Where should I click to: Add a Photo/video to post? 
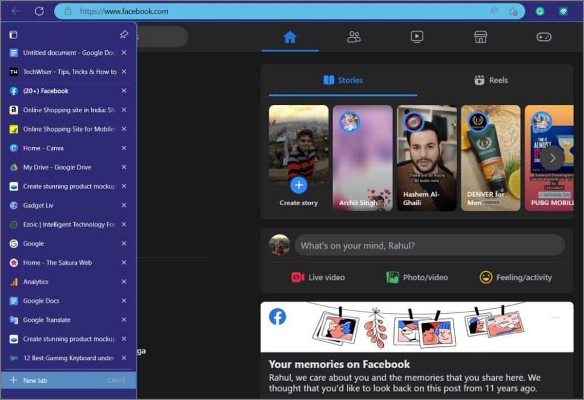[417, 277]
